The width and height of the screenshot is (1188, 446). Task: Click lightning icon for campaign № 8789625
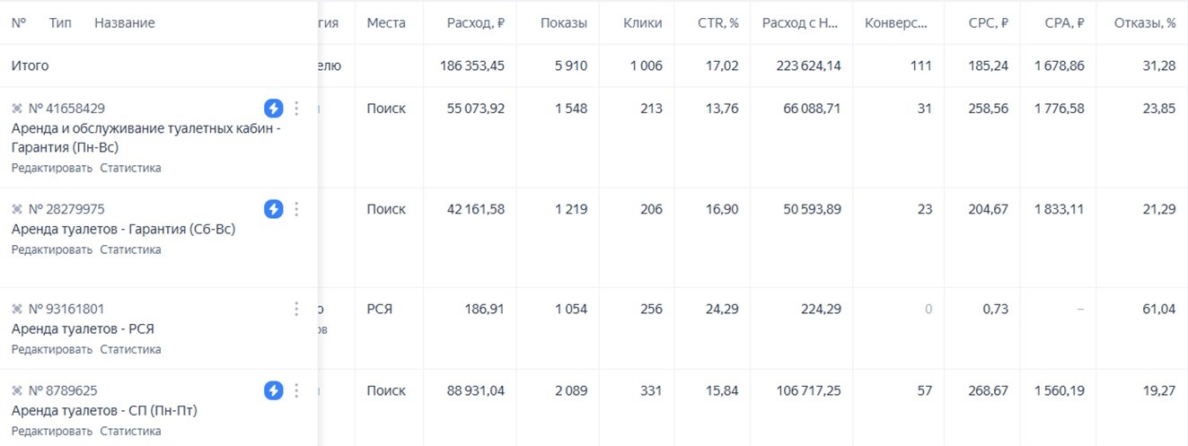274,390
